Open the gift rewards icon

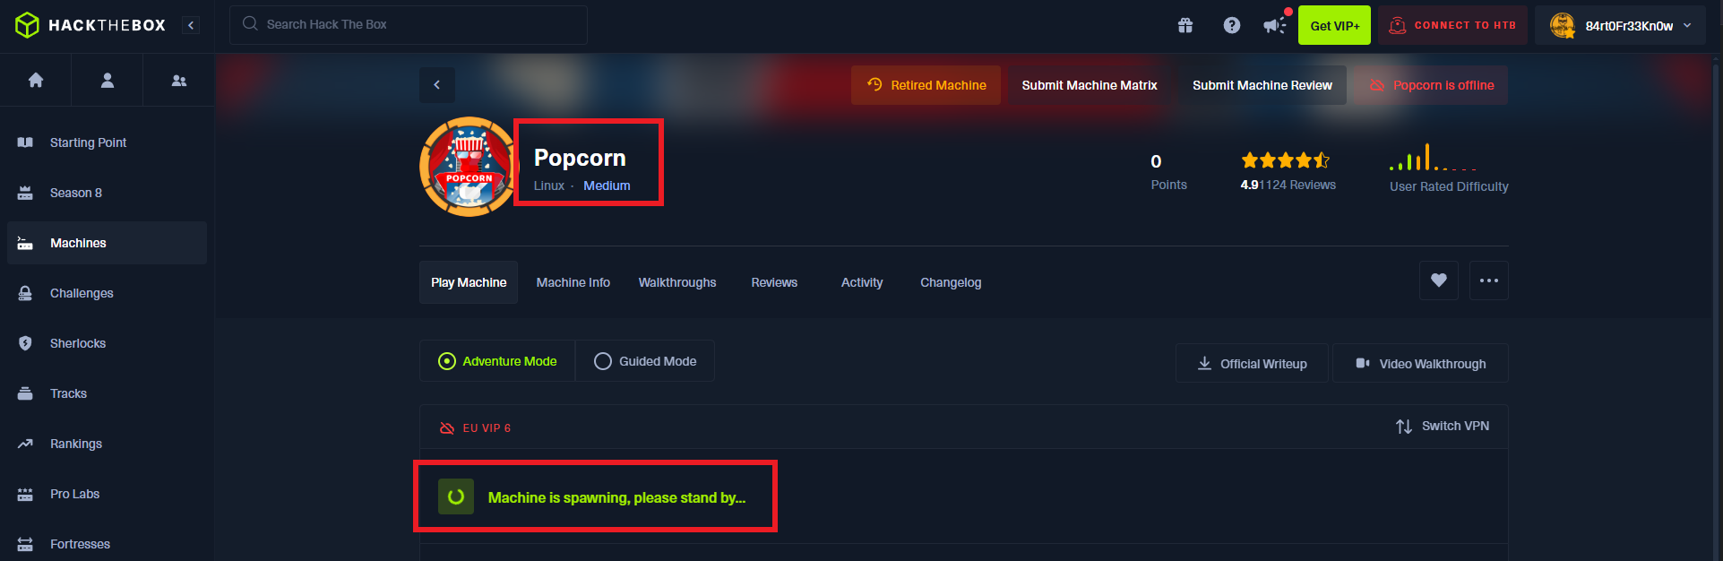coord(1185,25)
